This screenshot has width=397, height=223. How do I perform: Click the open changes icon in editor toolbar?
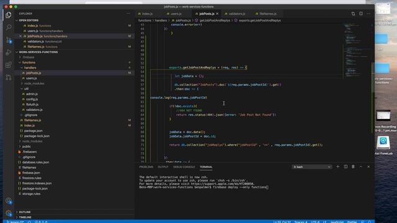[353, 14]
